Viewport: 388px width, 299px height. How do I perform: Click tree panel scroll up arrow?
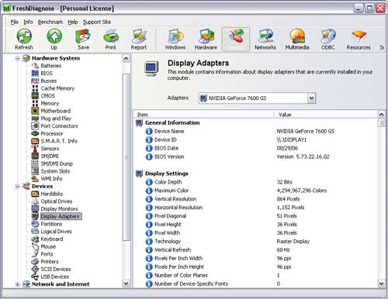point(126,58)
